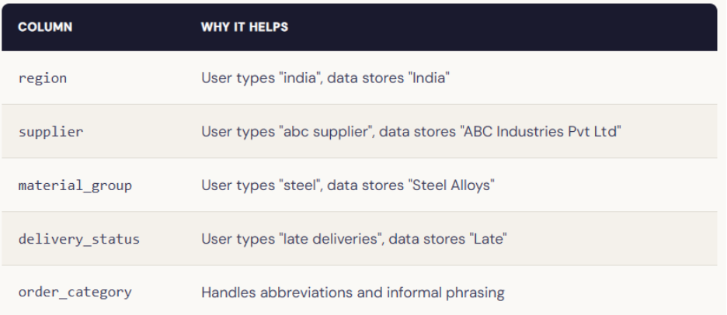This screenshot has width=727, height=315.
Task: Click the material_group code label
Action: click(75, 185)
